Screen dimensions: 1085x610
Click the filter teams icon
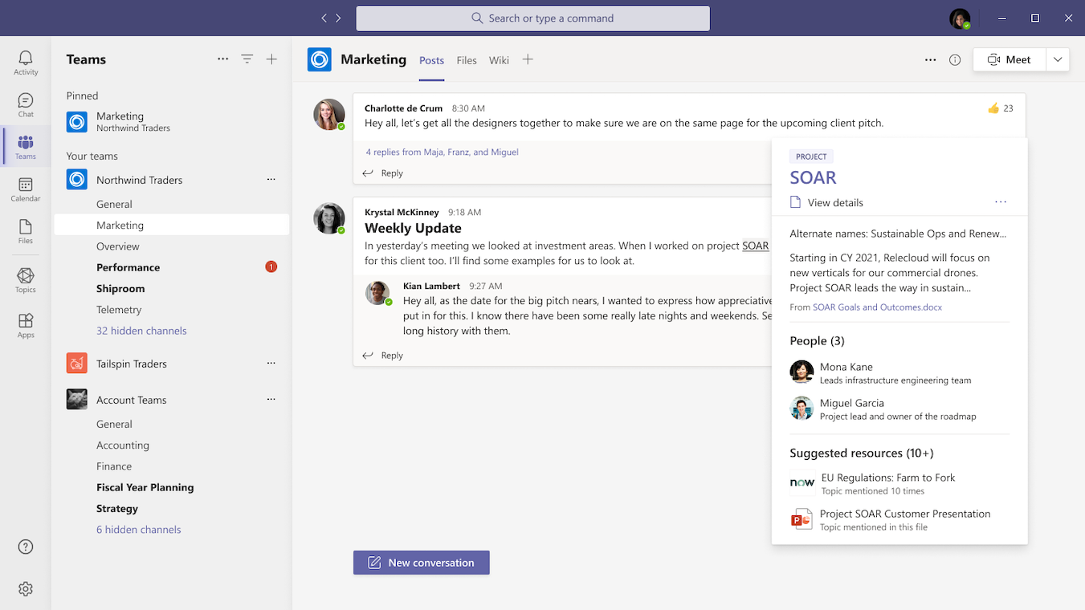(x=247, y=59)
